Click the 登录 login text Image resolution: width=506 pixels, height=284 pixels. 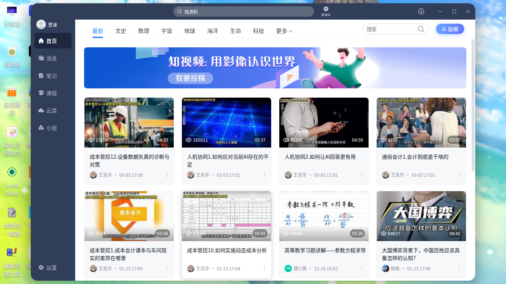[53, 25]
